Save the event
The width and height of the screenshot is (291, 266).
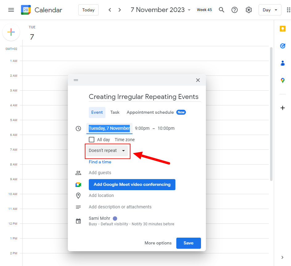pos(188,243)
